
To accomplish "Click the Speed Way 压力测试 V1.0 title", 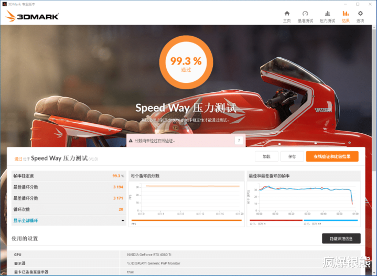I will 64,158.
